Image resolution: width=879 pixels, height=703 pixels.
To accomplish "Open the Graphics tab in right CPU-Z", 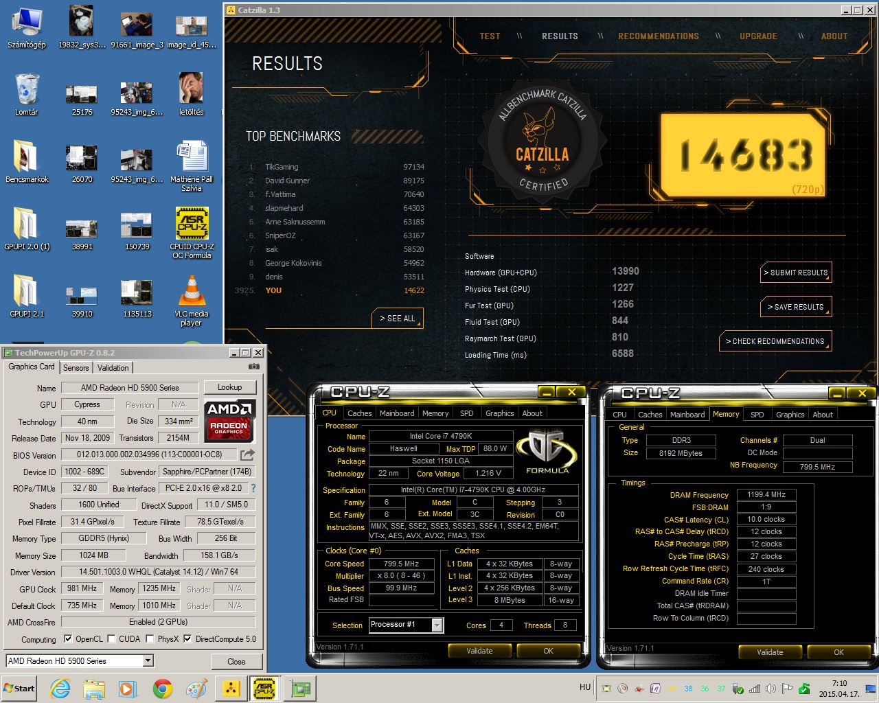I will (790, 415).
